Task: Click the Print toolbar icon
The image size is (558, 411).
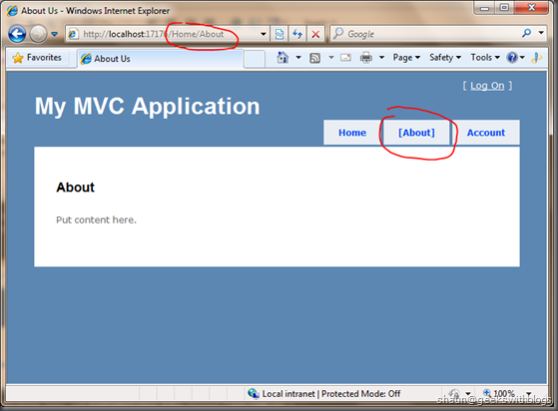Action: 365,57
